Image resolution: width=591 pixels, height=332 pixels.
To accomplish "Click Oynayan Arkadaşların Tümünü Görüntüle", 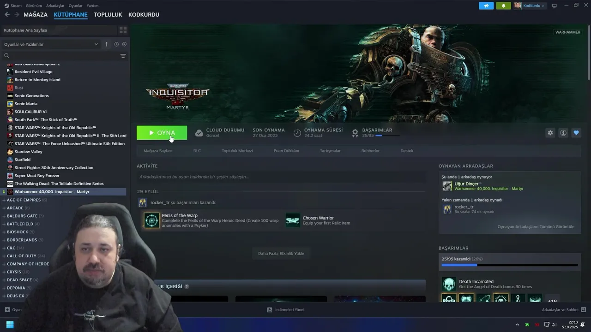I will (536, 227).
